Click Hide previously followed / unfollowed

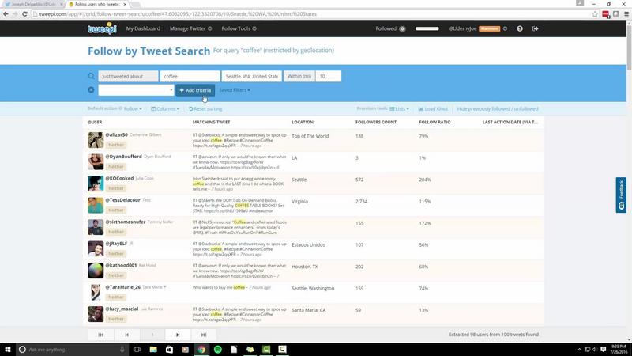point(498,109)
